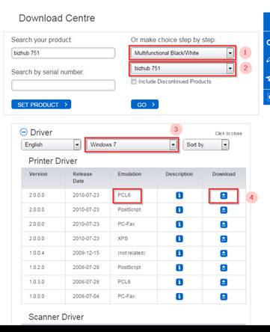270x332 pixels.
Task: Click the Version column header
Action: pos(38,174)
